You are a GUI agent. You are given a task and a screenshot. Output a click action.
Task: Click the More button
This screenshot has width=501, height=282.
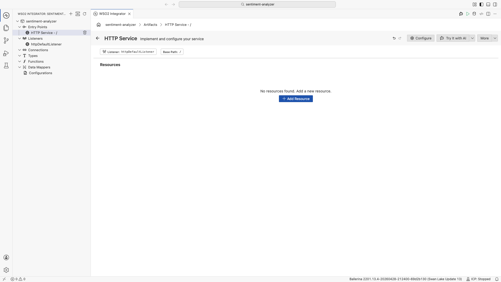pyautogui.click(x=485, y=38)
